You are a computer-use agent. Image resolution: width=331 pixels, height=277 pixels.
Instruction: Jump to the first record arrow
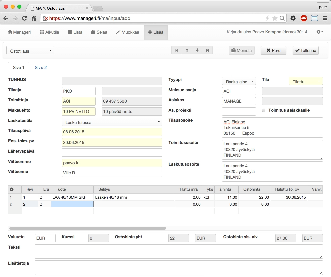tap(176, 50)
